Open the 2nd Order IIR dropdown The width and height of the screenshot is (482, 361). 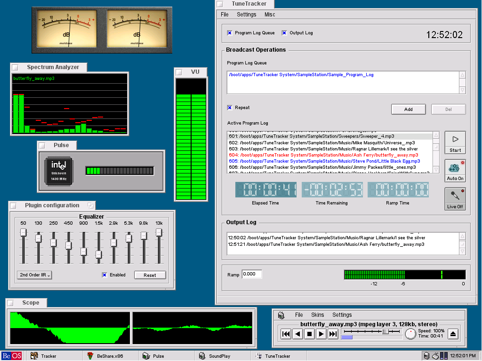pyautogui.click(x=35, y=275)
